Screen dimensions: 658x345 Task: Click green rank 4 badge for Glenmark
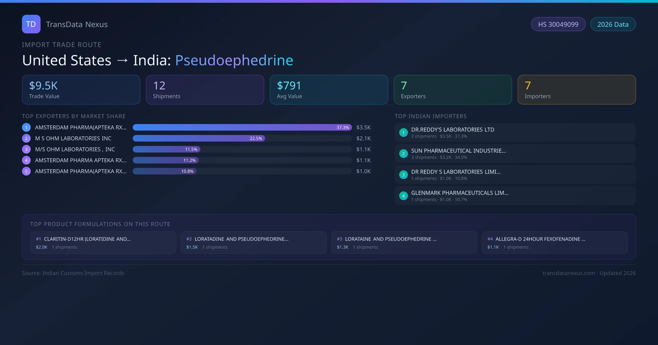(x=403, y=196)
